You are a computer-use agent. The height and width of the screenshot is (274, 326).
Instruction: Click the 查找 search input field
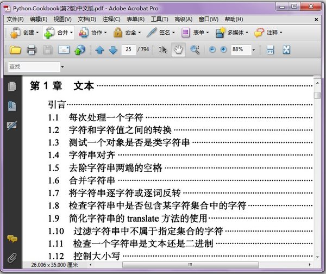34,67
